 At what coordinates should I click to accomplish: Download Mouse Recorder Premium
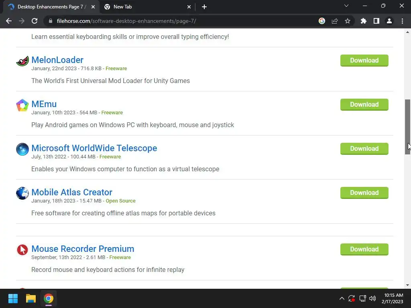point(364,249)
